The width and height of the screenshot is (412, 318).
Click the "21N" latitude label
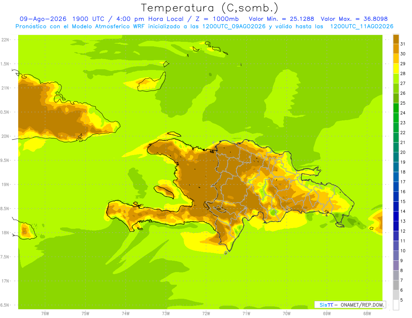pyautogui.click(x=5, y=88)
